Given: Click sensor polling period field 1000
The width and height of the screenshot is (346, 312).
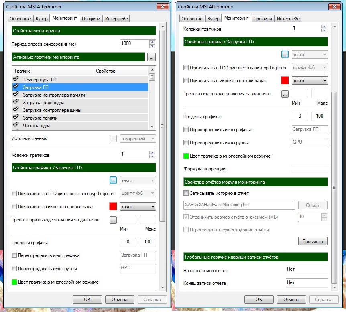Looking at the screenshot, I should pyautogui.click(x=135, y=44).
